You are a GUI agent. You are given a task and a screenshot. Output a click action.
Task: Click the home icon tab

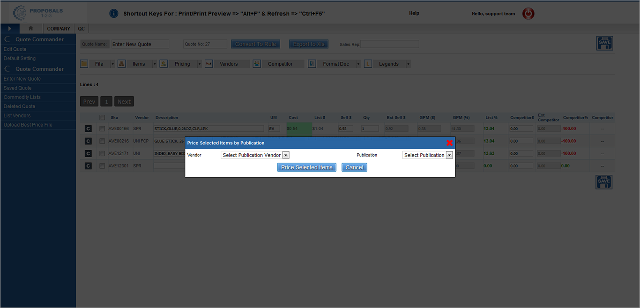coord(31,29)
